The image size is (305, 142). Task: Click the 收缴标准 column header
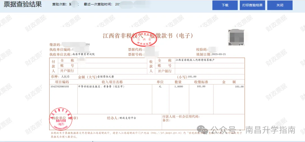pyautogui.click(x=201, y=82)
